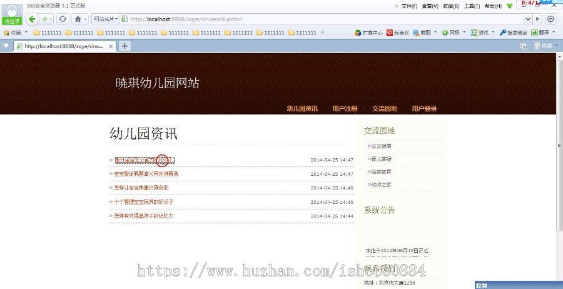563x289 pixels.
Task: Click the address bar with localhost URL
Action: click(323, 19)
